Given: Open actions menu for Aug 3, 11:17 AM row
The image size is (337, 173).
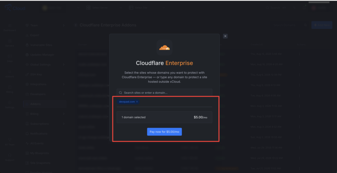Looking at the screenshot, I should pyautogui.click(x=299, y=117).
